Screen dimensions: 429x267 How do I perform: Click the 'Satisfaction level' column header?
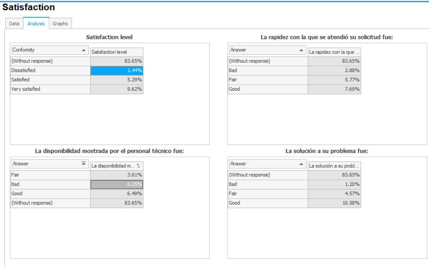[116, 52]
